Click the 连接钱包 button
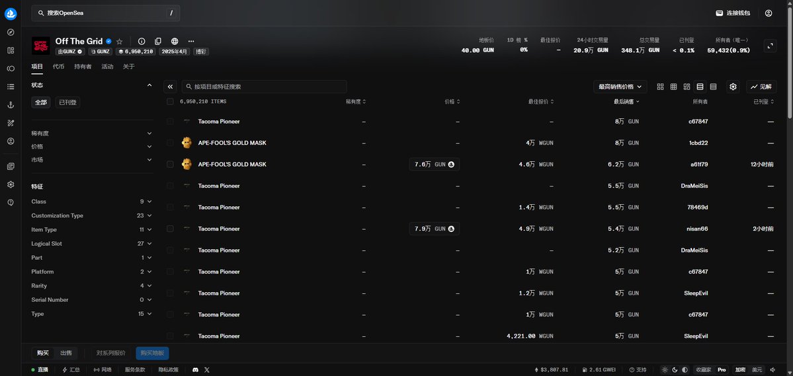This screenshot has height=376, width=793. [732, 13]
